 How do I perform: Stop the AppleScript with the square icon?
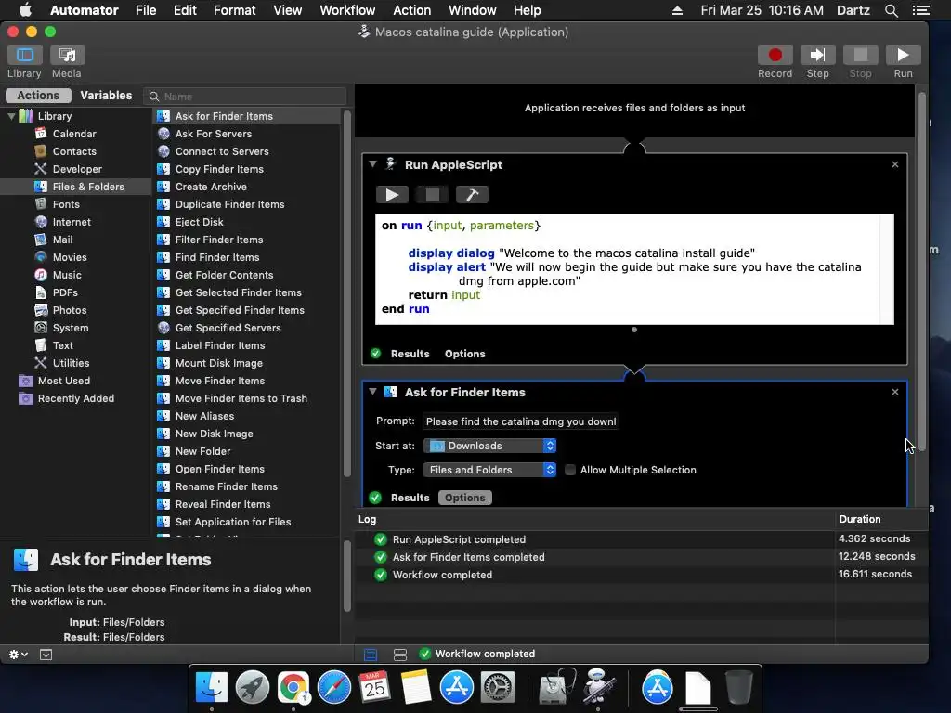click(x=433, y=195)
